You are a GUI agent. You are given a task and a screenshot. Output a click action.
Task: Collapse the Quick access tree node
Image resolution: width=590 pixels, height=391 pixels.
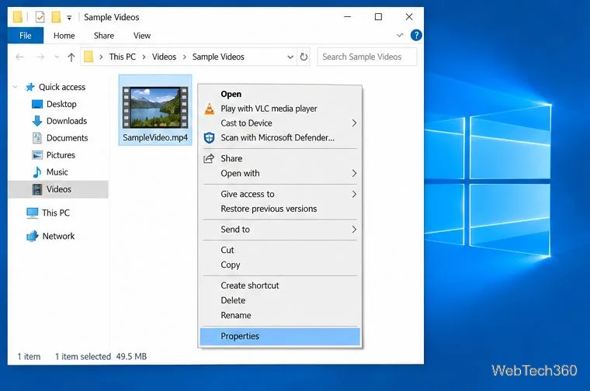tap(15, 87)
